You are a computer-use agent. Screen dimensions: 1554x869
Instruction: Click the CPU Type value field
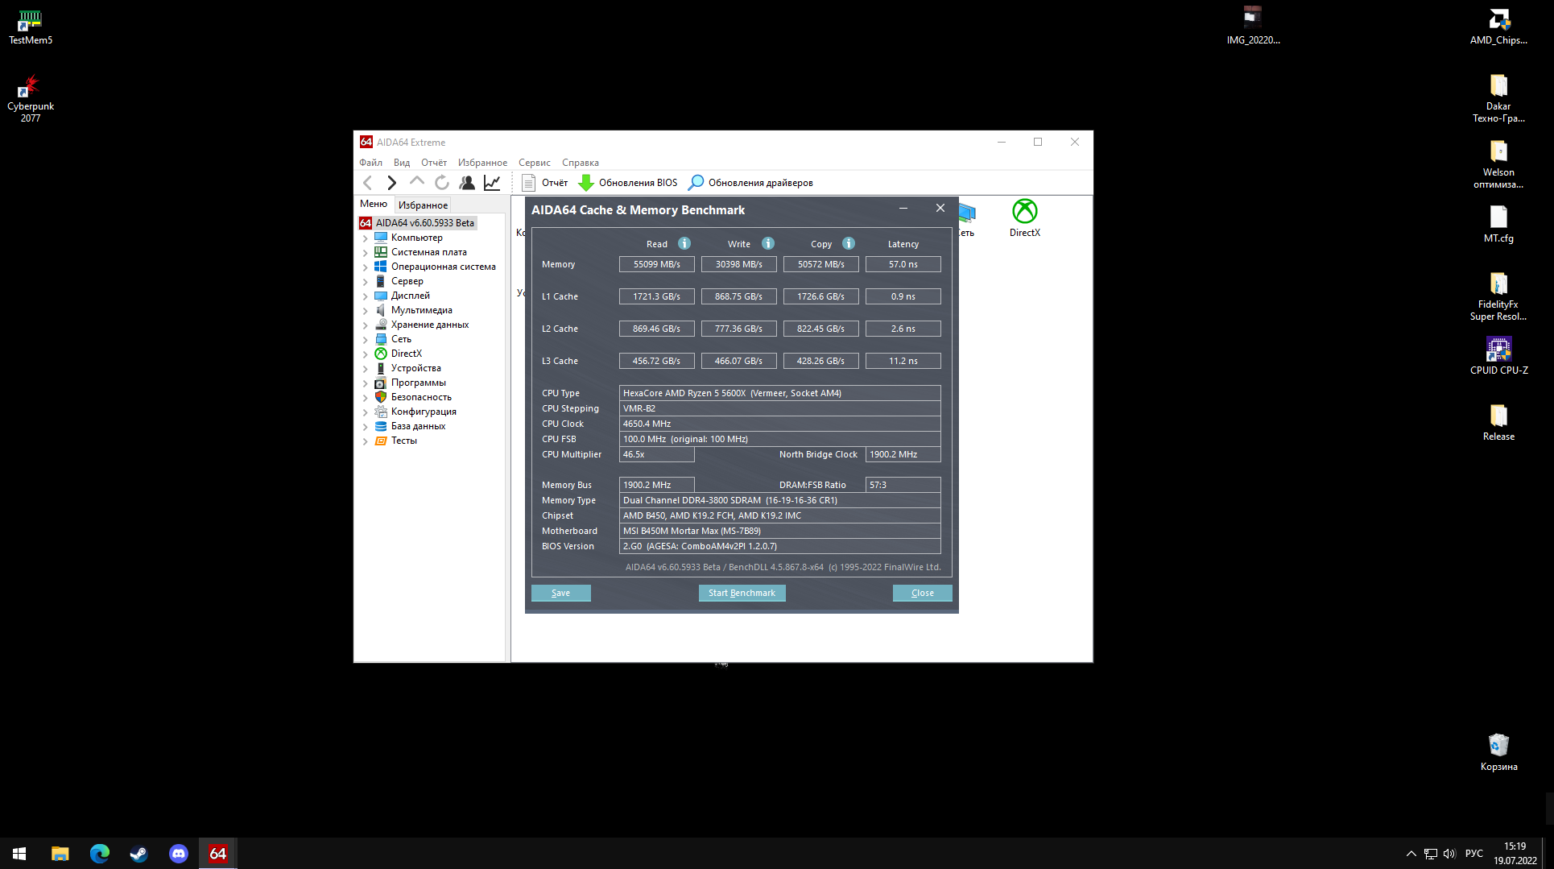tap(779, 393)
